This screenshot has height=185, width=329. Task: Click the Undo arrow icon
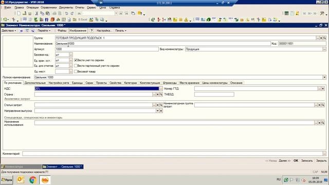tap(66, 13)
